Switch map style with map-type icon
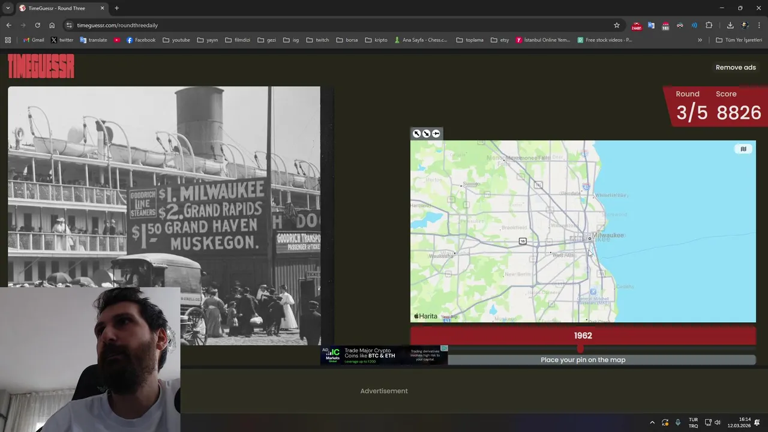 tap(743, 149)
